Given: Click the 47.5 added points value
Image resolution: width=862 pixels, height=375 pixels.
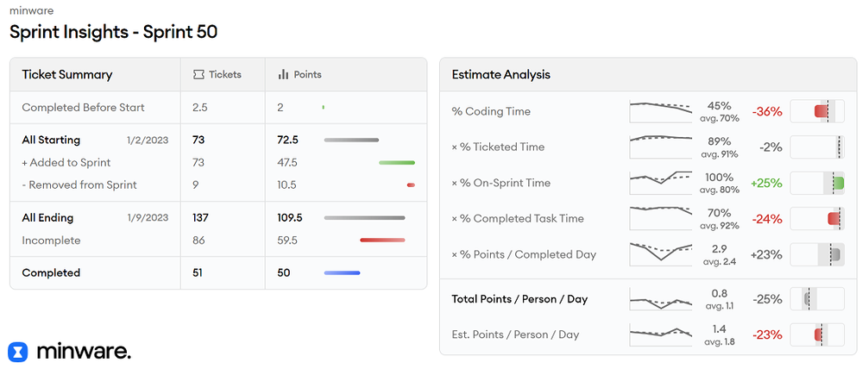Looking at the screenshot, I should [x=288, y=163].
